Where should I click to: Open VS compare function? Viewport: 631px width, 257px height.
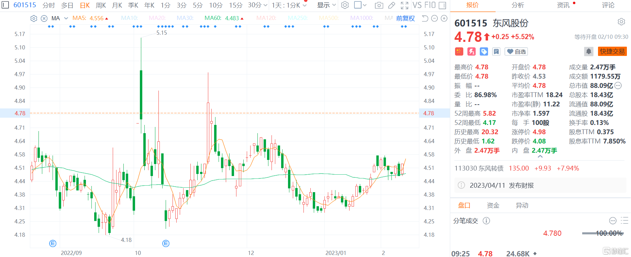[x=417, y=5]
